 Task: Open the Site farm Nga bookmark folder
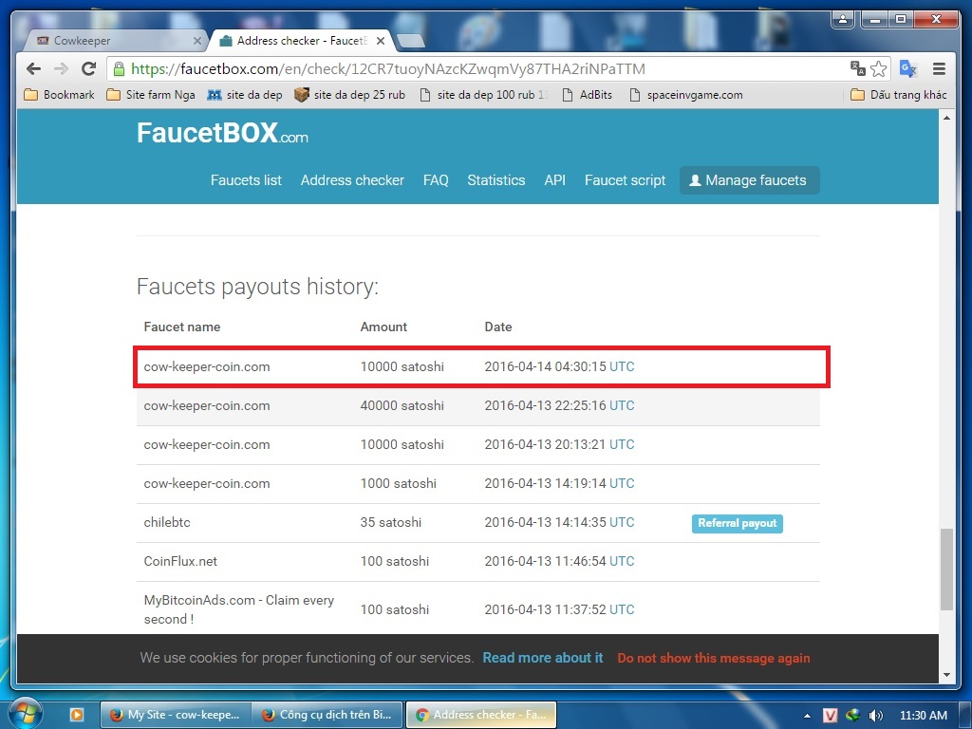point(151,95)
